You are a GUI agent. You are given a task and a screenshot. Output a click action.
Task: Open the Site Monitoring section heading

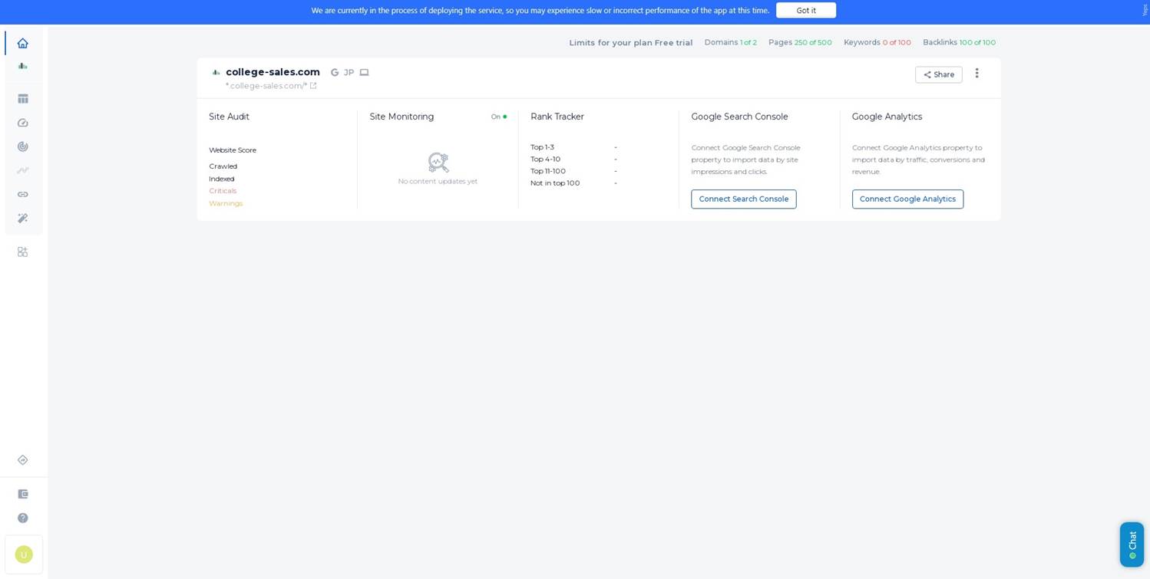click(402, 117)
